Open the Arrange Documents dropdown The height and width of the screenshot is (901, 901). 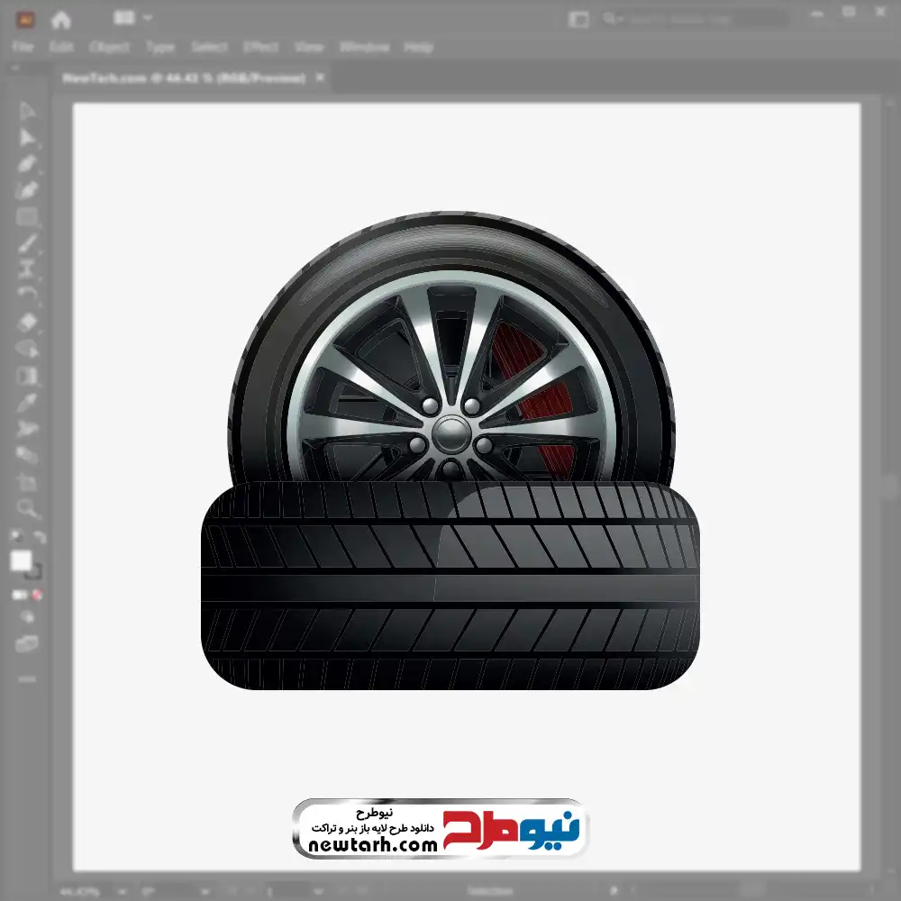133,18
